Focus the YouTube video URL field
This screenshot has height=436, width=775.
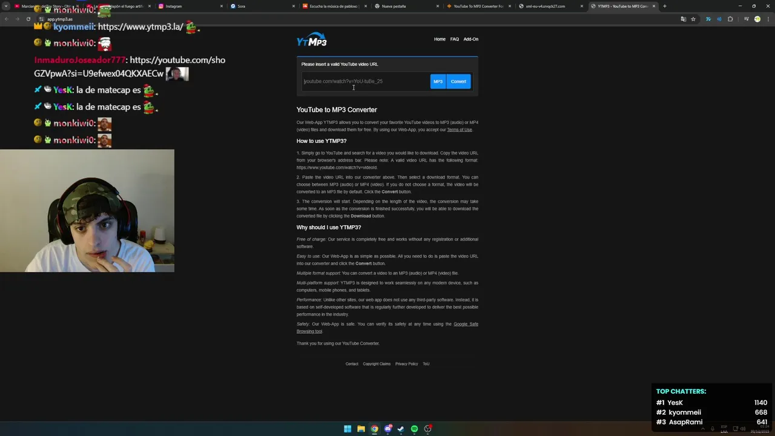click(x=366, y=81)
